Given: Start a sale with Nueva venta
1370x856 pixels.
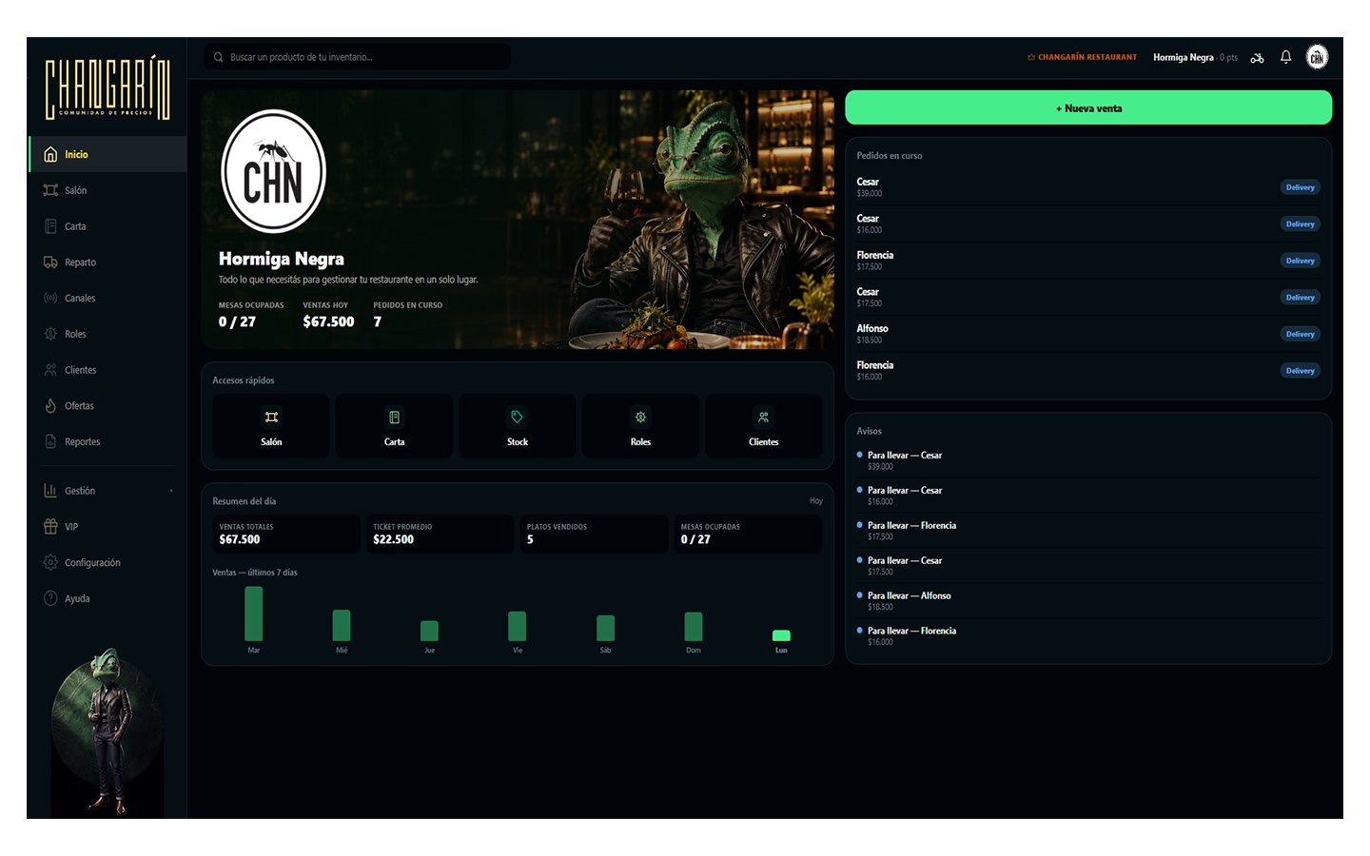Looking at the screenshot, I should tap(1088, 107).
